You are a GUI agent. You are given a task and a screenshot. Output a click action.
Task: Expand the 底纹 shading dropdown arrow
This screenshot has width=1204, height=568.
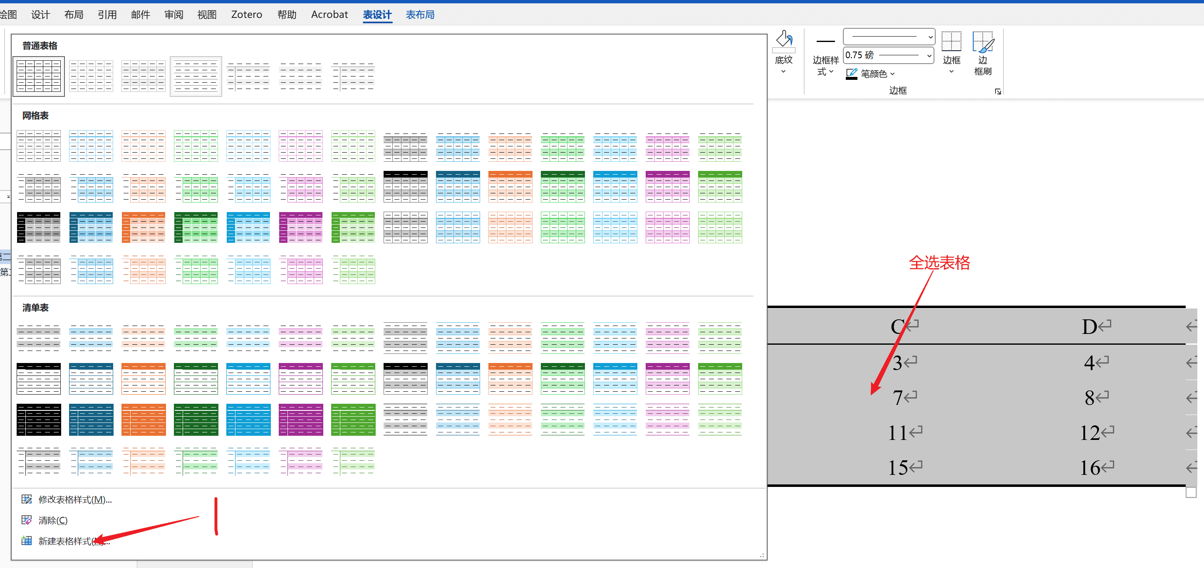click(783, 72)
